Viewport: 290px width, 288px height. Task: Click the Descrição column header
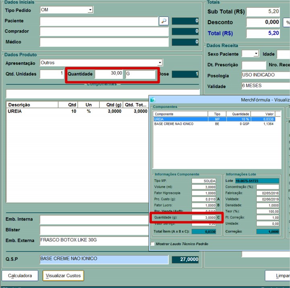pyautogui.click(x=32, y=105)
